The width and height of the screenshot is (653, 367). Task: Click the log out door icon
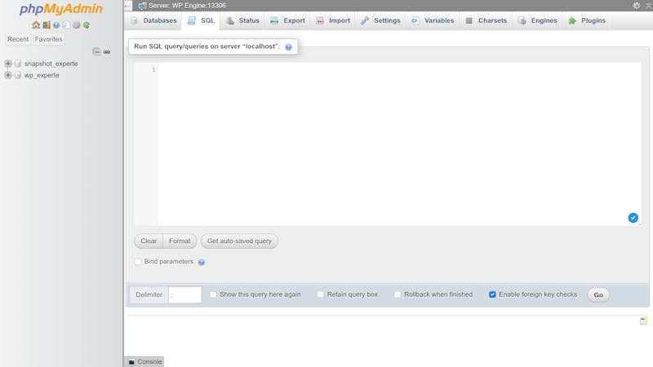[47, 25]
